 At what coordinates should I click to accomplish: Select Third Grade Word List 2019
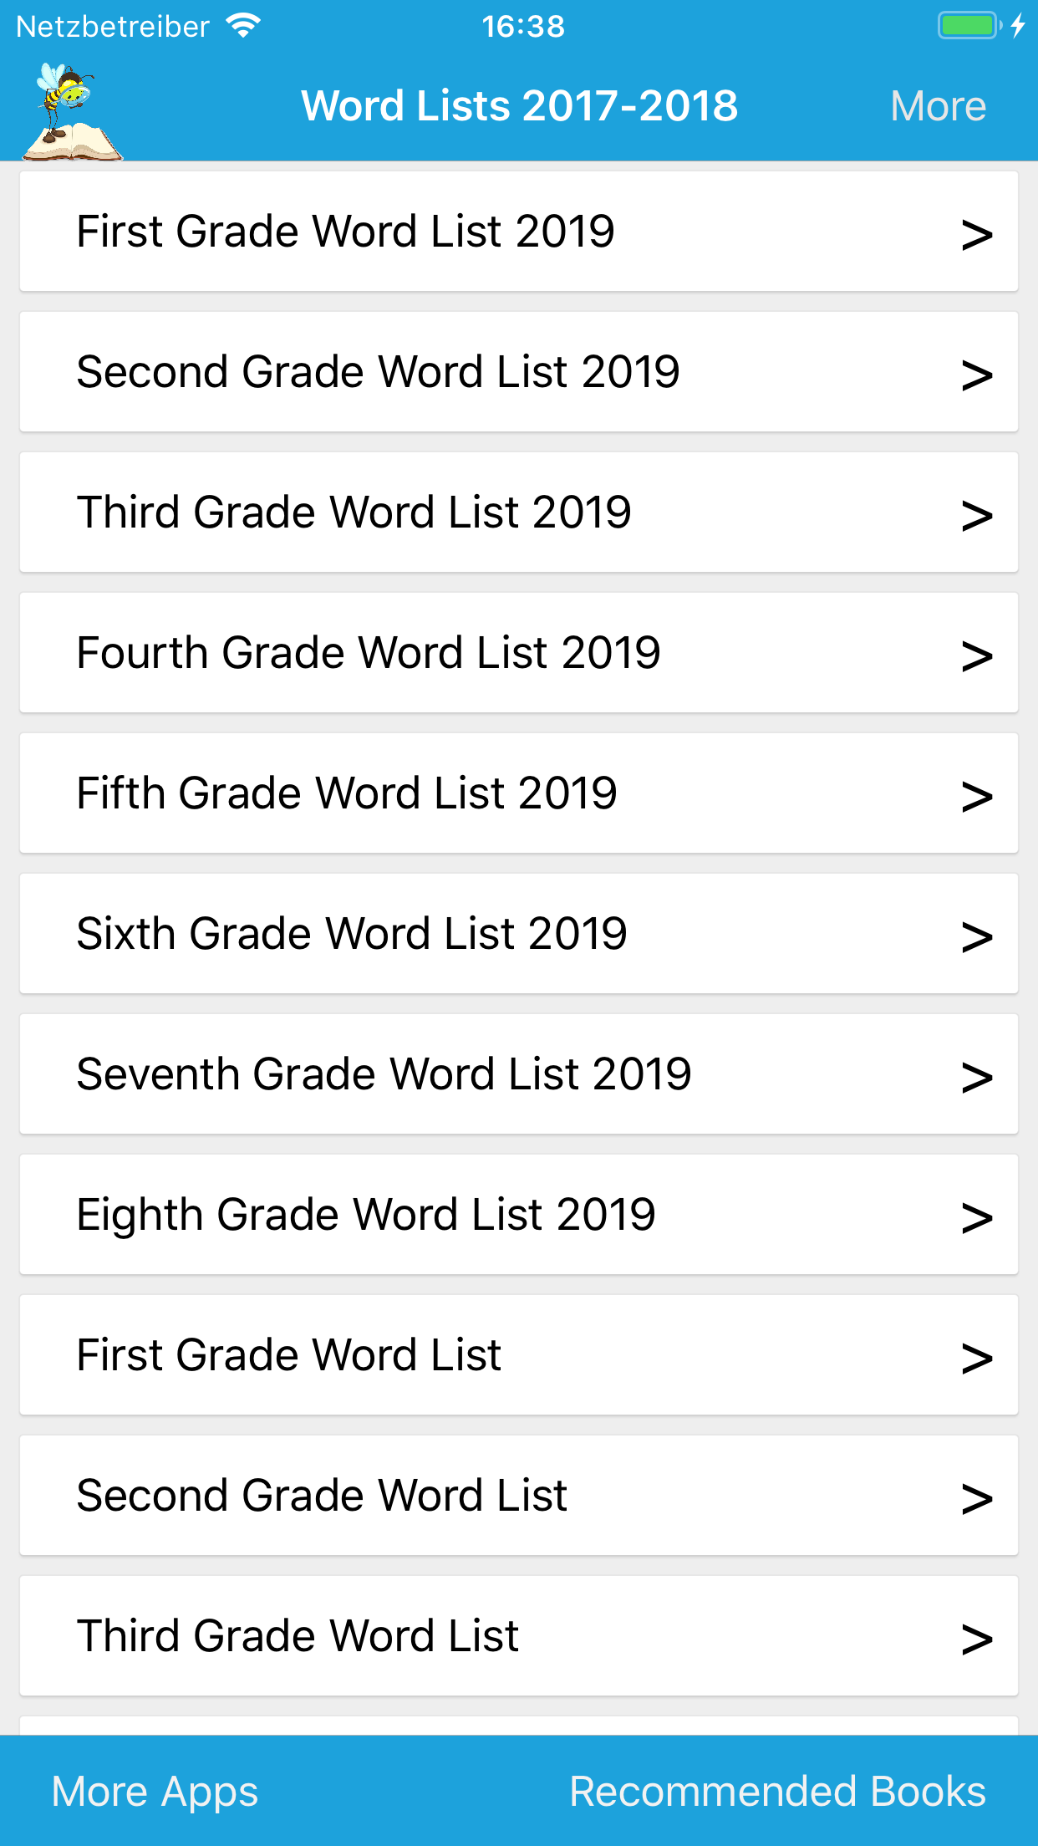coord(354,512)
